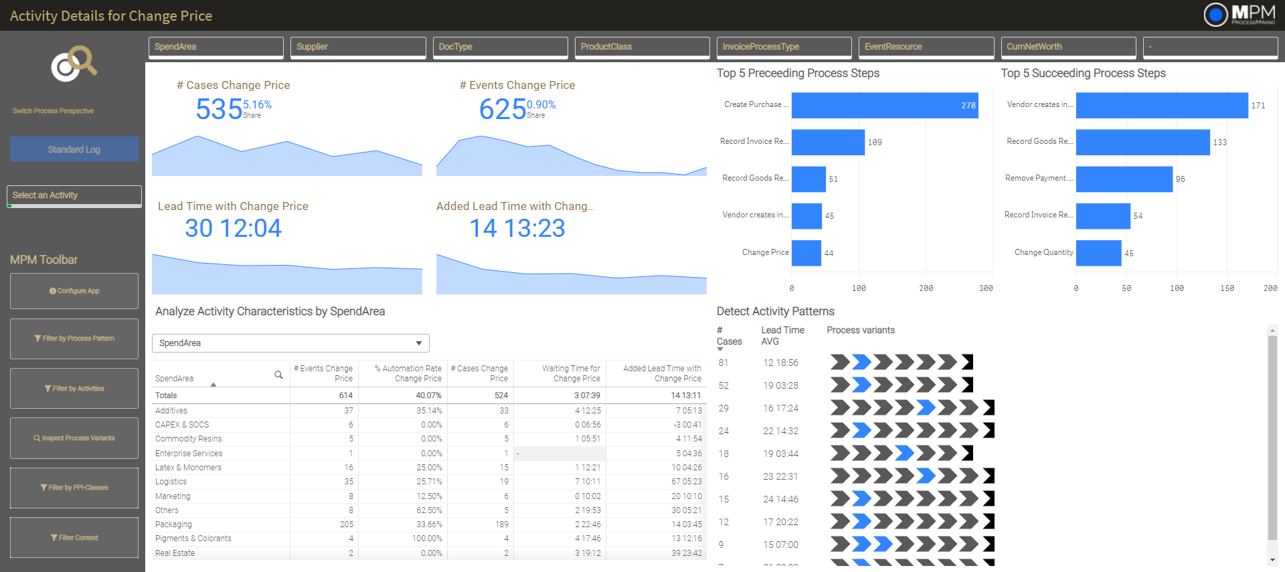Open the Supplier filter pane
The height and width of the screenshot is (572, 1285).
358,47
